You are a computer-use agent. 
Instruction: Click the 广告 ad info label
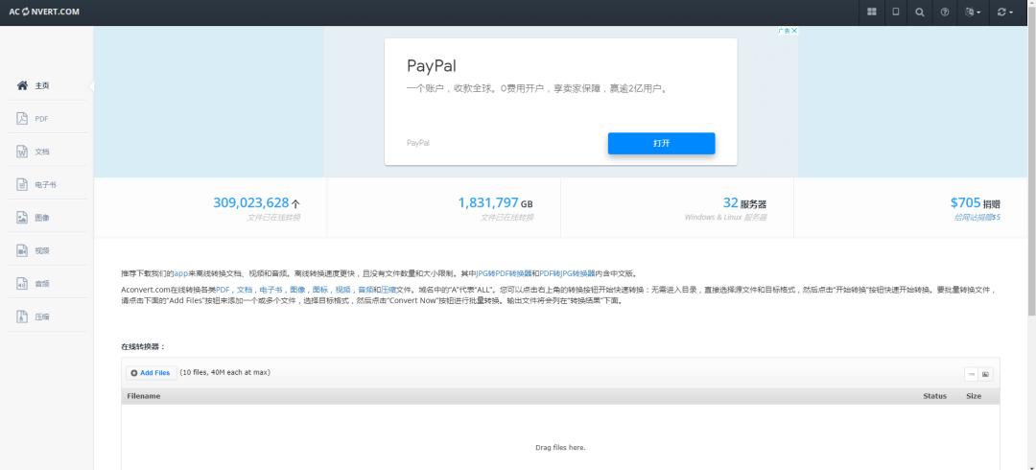(x=785, y=31)
